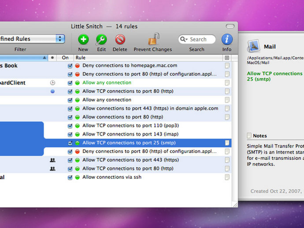This screenshot has width=304, height=228.
Task: Click the users icon beside last port 80 rule
Action: [x=52, y=169]
